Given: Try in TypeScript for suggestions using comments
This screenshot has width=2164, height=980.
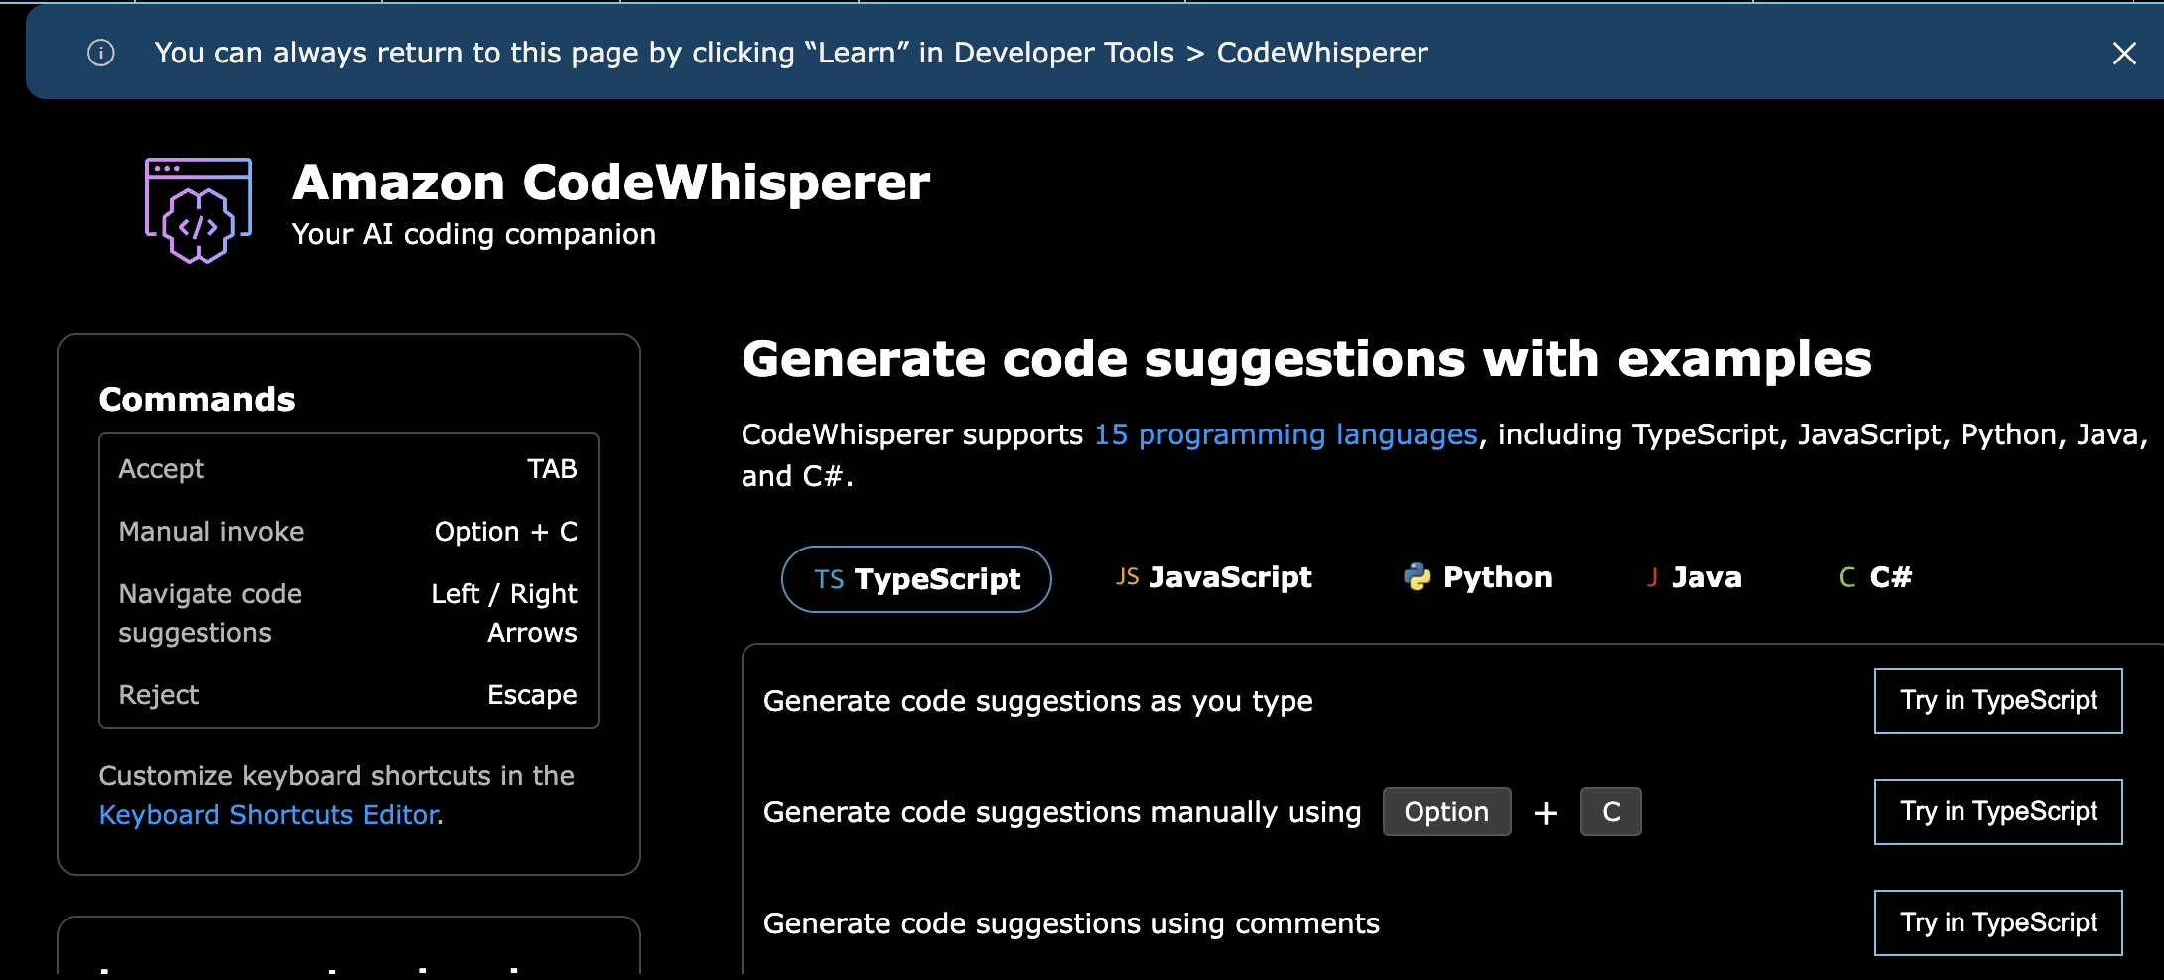Looking at the screenshot, I should (x=1997, y=923).
